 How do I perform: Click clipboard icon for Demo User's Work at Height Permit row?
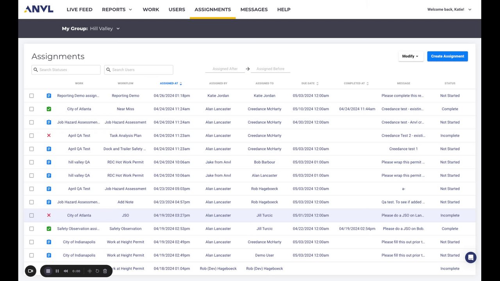coord(49,255)
